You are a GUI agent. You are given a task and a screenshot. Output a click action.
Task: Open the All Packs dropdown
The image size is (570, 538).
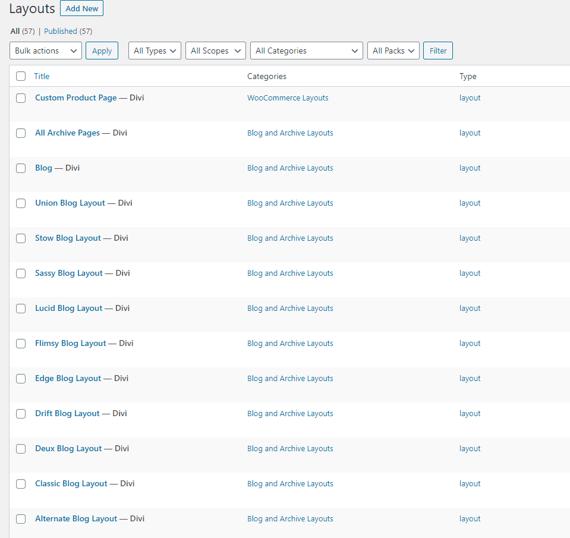click(393, 51)
